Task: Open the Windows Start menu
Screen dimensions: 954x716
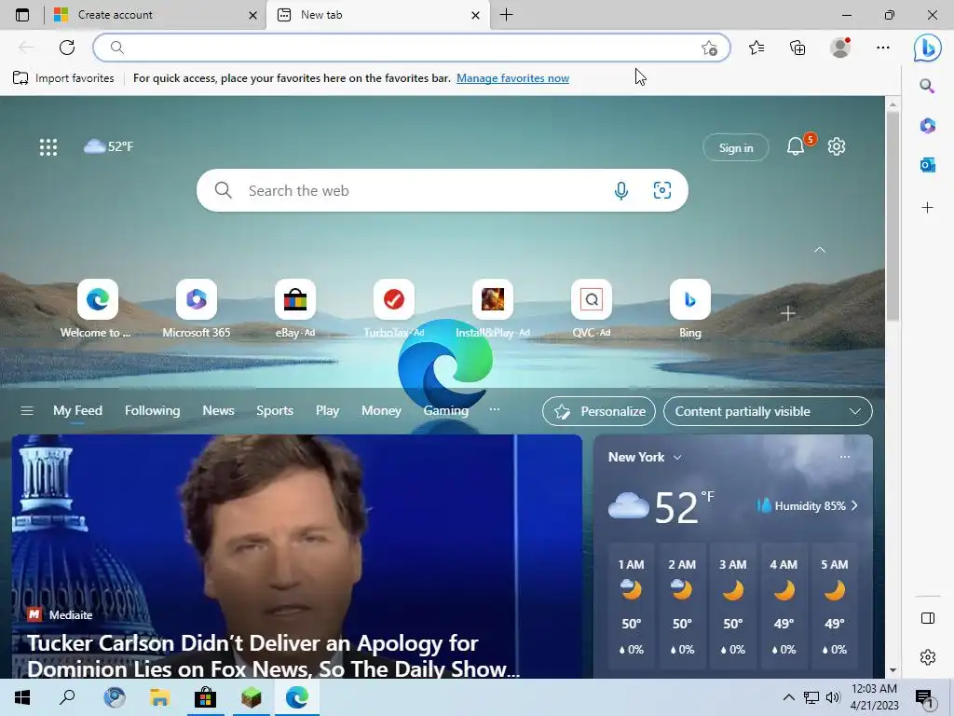Action: [22, 697]
